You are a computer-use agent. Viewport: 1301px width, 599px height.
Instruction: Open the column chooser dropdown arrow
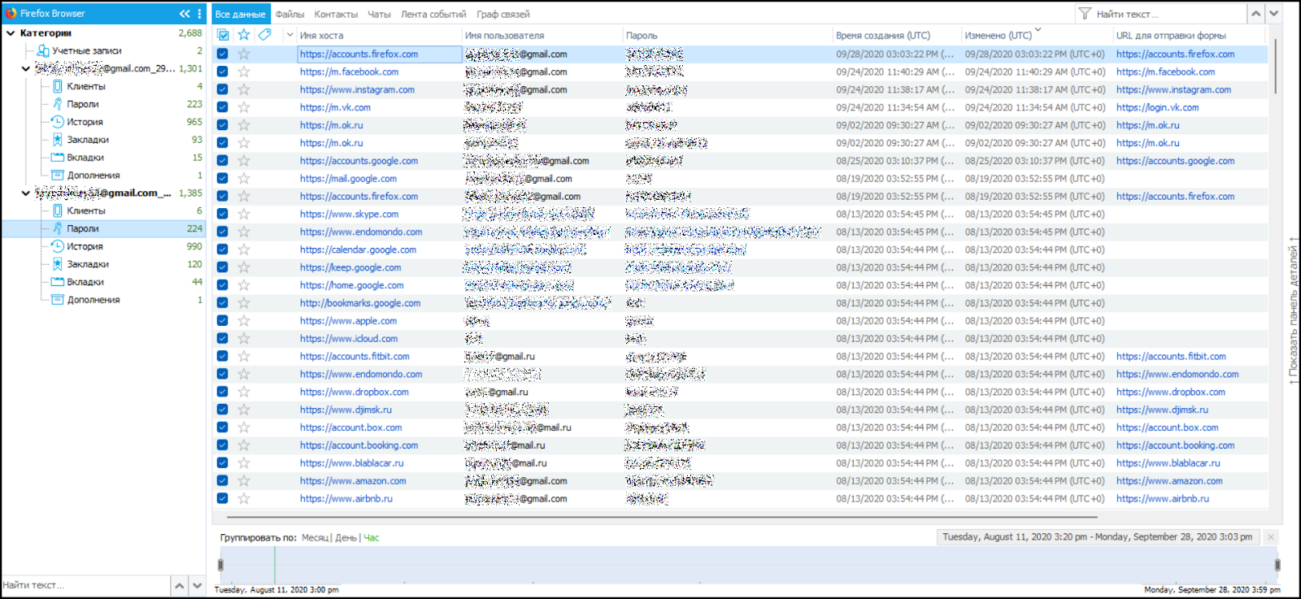point(289,35)
